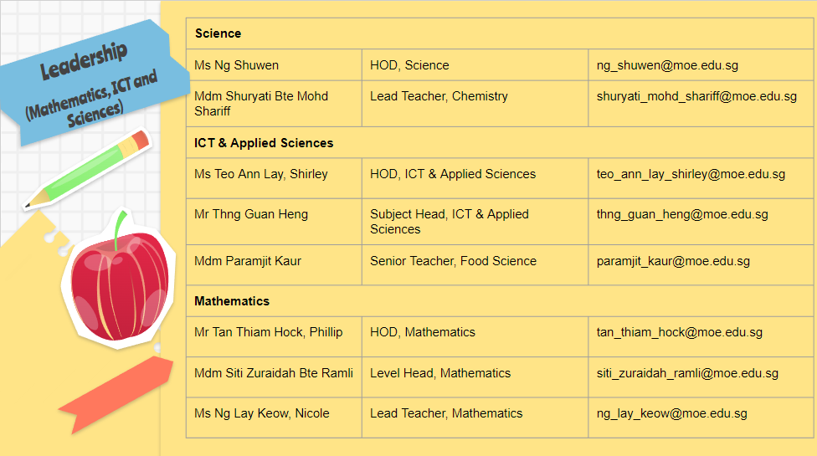Image resolution: width=817 pixels, height=456 pixels.
Task: Click the ng_lay_keow@moe.edu.sg email address
Action: (671, 413)
